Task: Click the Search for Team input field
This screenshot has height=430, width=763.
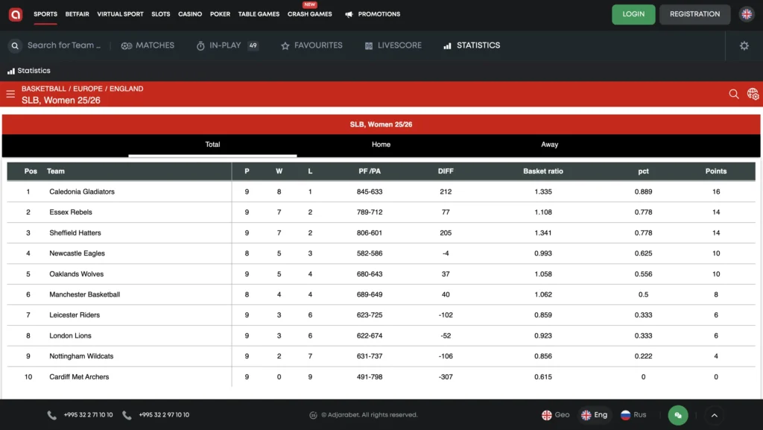Action: pyautogui.click(x=63, y=45)
